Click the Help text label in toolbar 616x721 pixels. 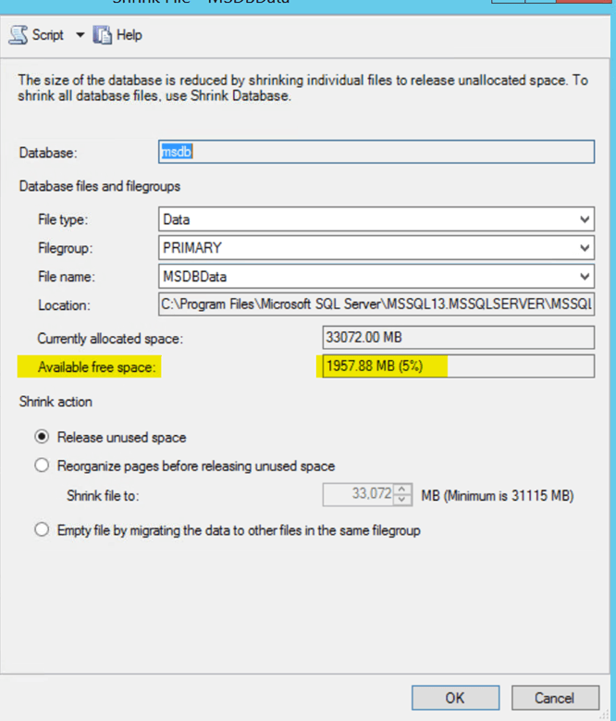click(129, 35)
